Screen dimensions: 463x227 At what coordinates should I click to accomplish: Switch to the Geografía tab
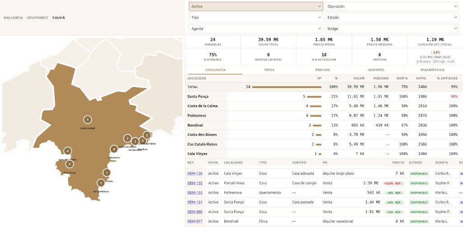pyautogui.click(x=215, y=70)
